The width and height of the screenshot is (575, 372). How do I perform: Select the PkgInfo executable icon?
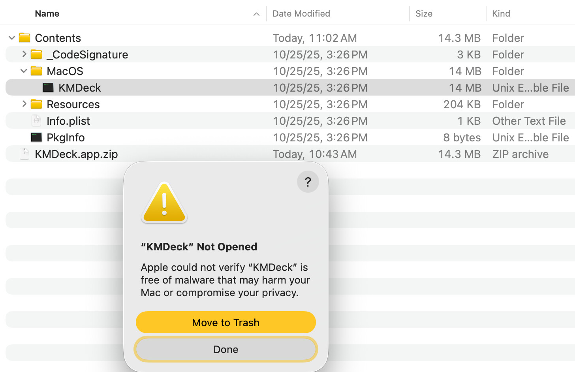click(36, 137)
